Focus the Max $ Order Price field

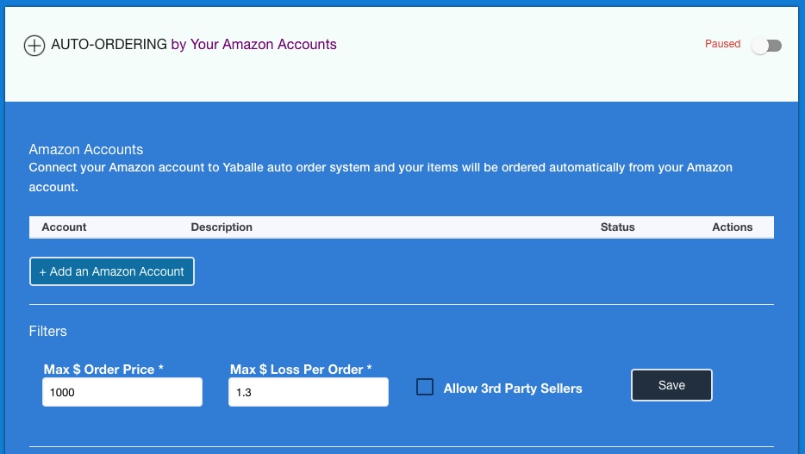[x=122, y=392]
